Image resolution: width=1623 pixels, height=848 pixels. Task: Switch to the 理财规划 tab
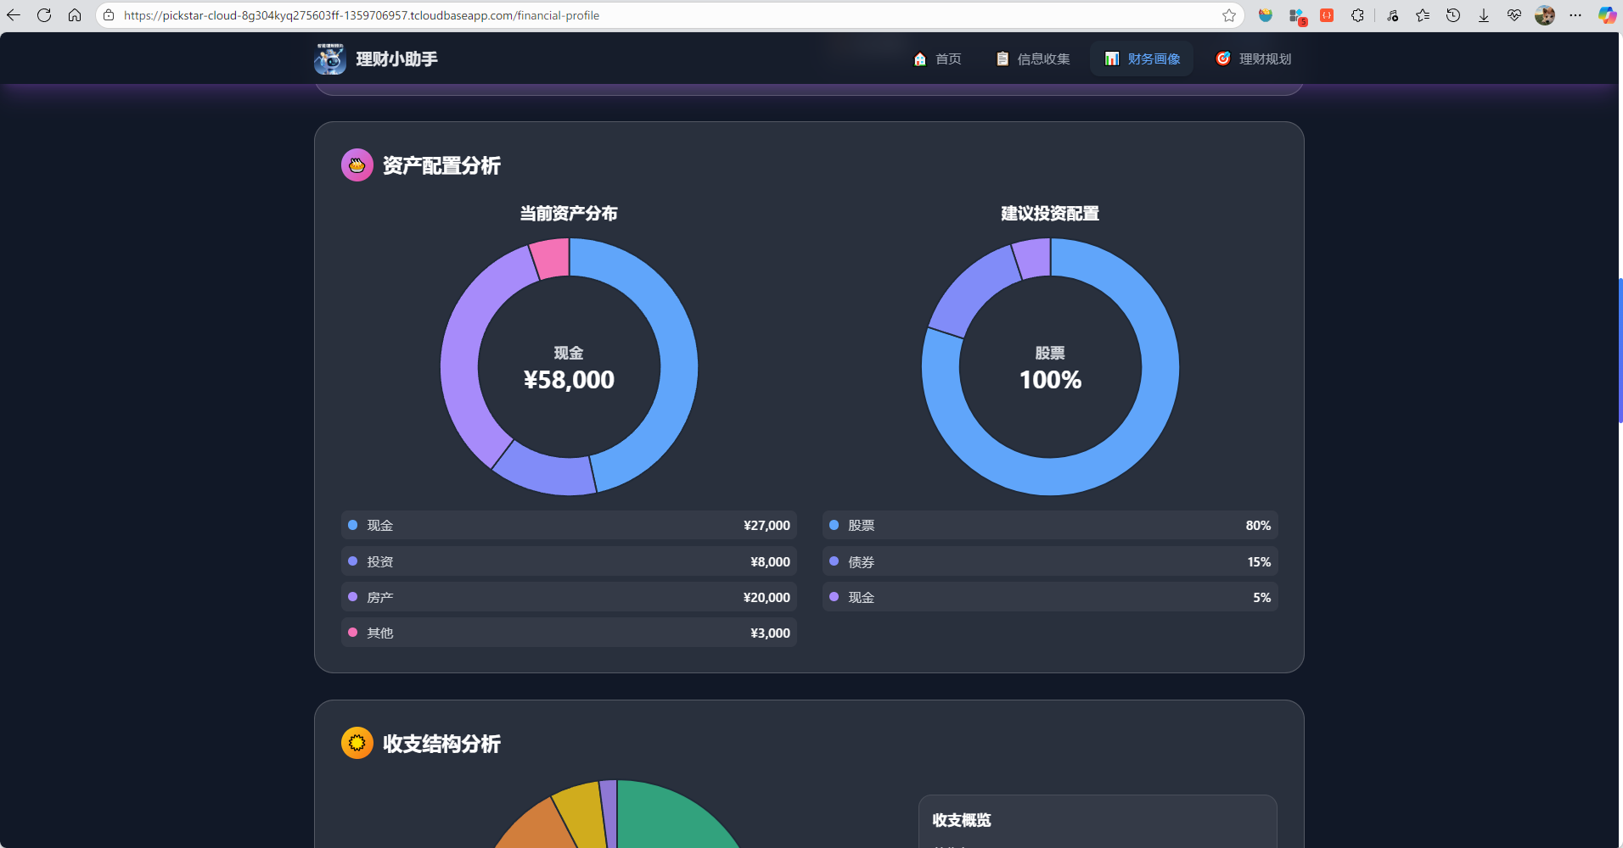1253,59
